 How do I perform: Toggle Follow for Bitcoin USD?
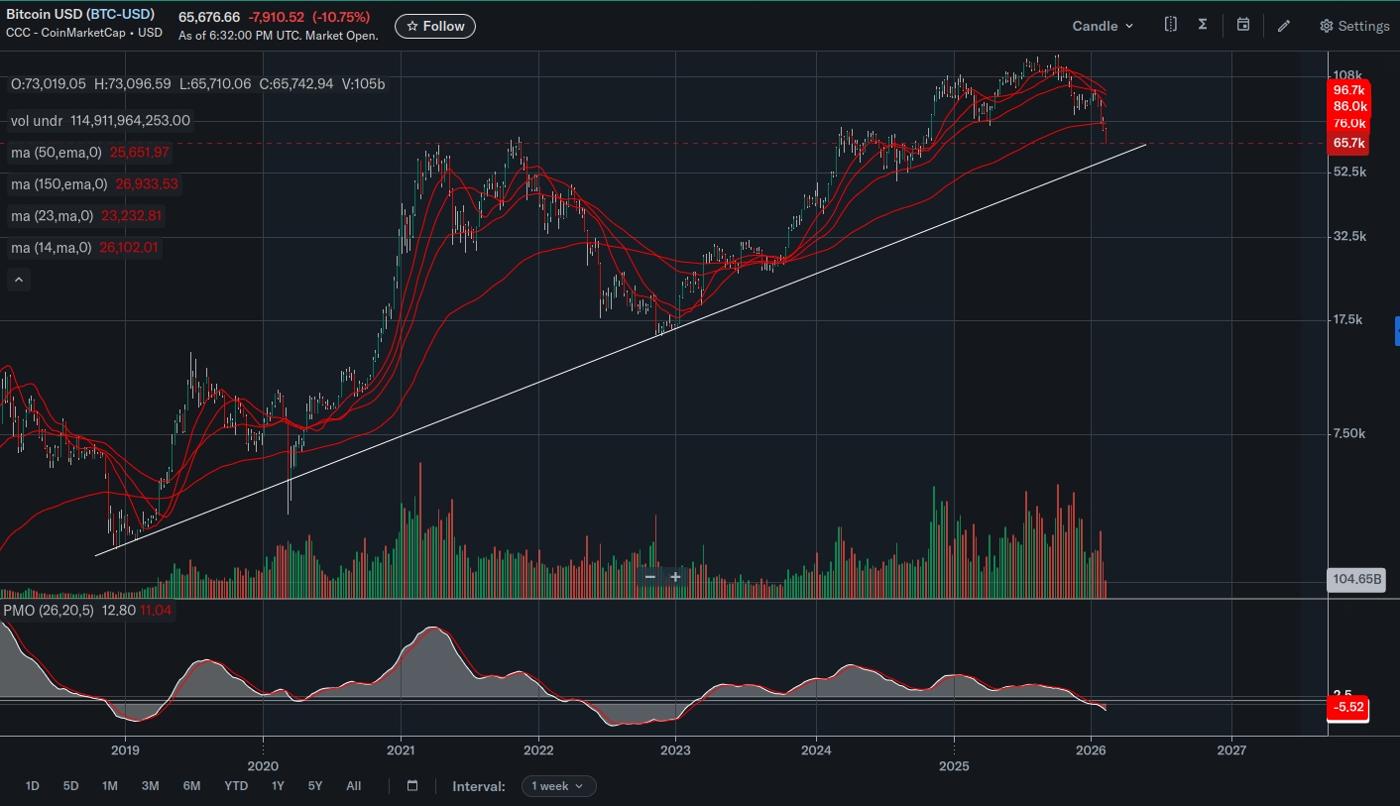(435, 27)
